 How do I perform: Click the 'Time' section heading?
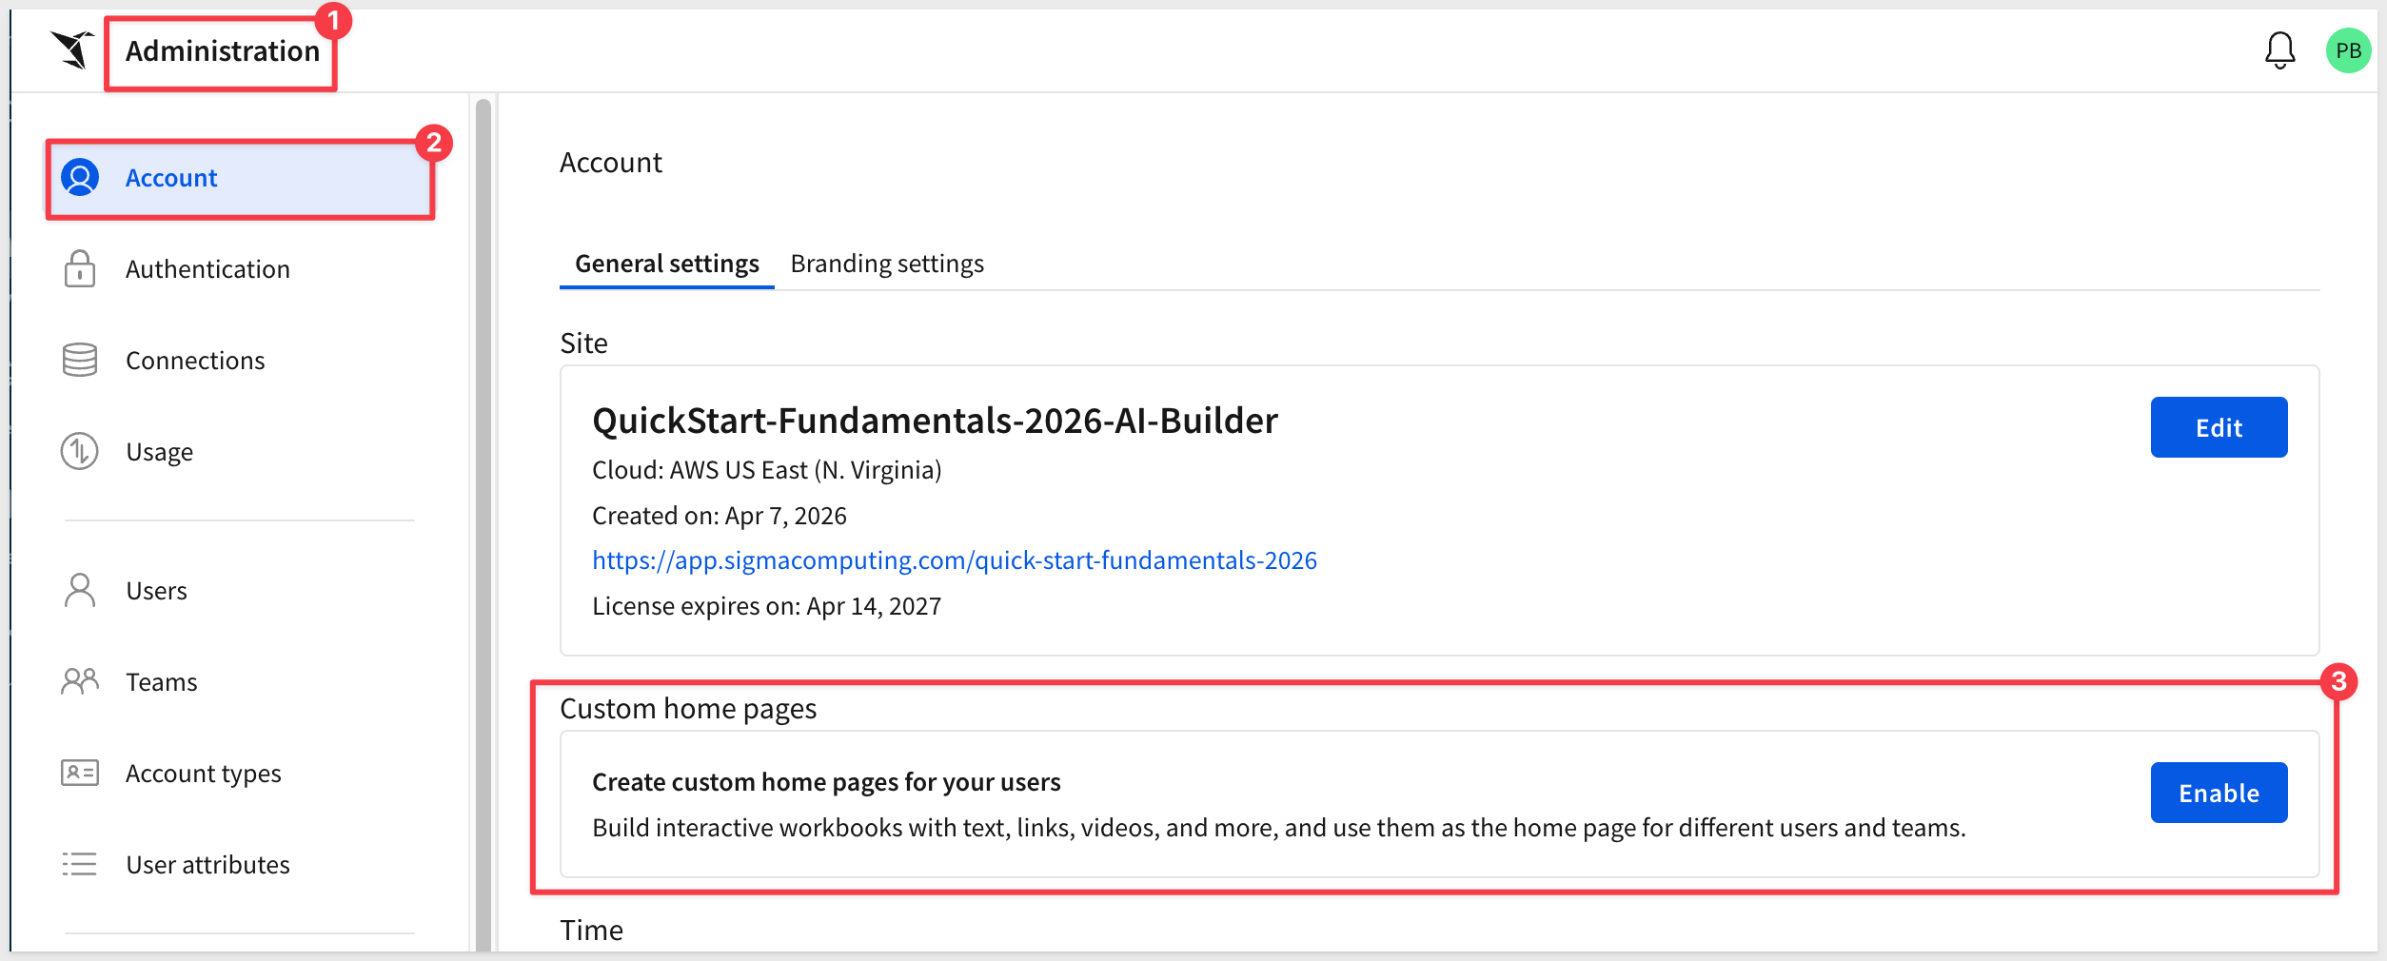point(591,931)
